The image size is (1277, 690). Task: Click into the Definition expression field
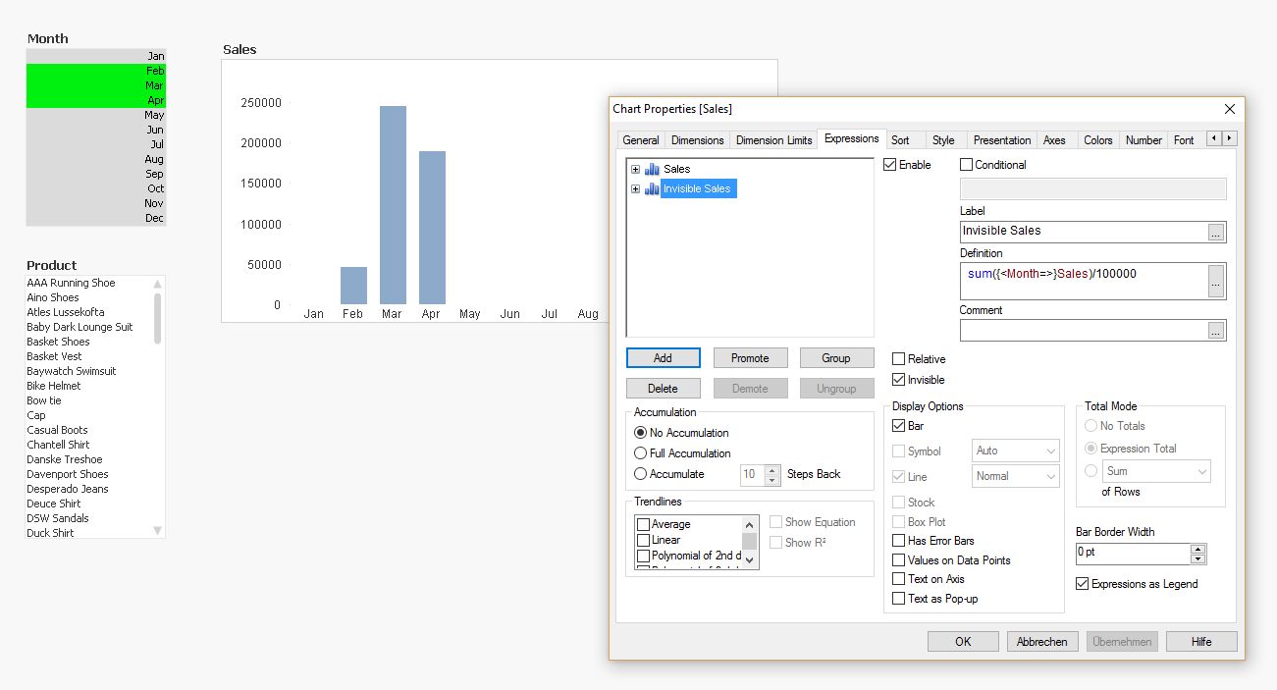click(x=1084, y=281)
